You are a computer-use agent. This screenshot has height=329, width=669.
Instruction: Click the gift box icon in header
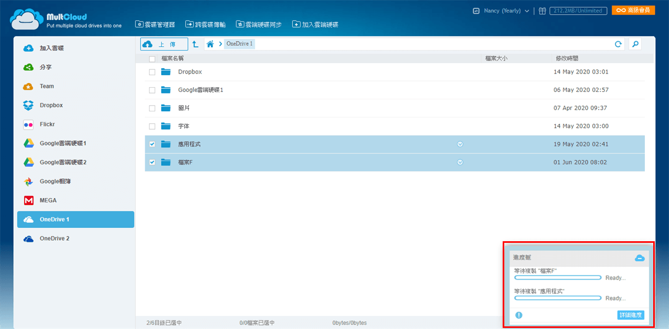click(542, 11)
